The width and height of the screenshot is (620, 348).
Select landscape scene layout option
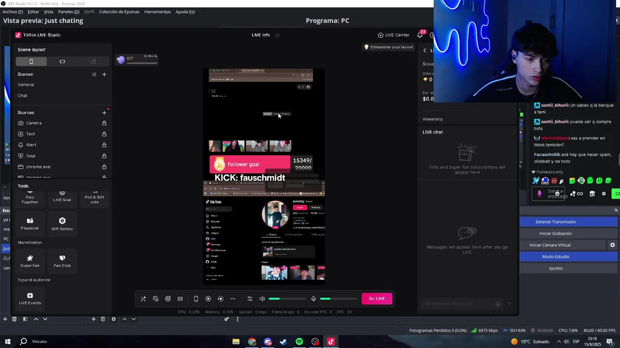(62, 61)
